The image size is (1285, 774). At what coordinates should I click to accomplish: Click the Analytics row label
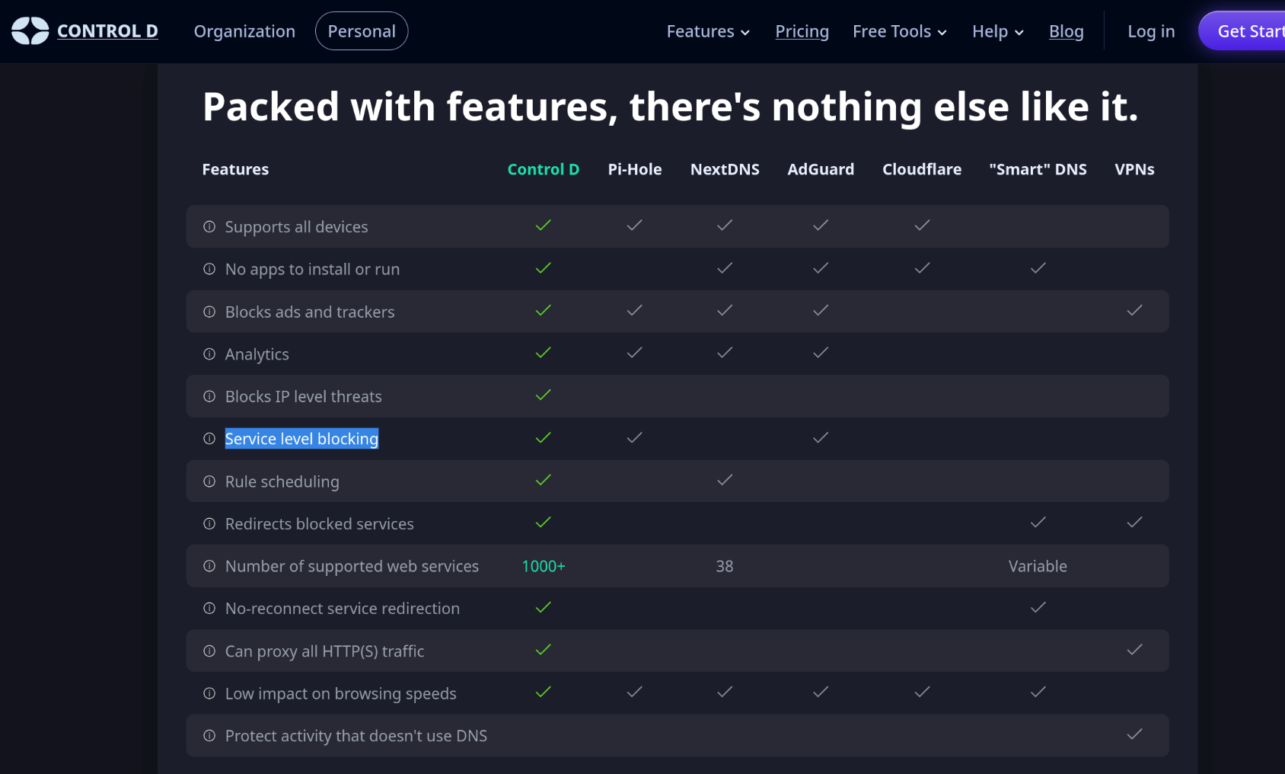[x=257, y=354]
